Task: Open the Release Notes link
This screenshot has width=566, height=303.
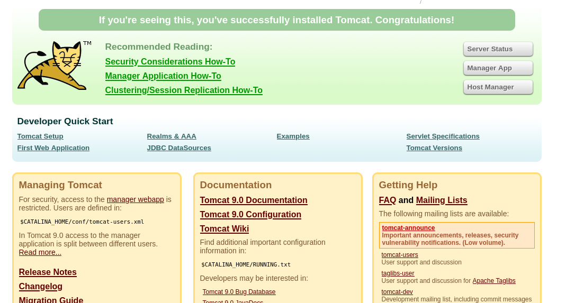Action: pyautogui.click(x=48, y=272)
